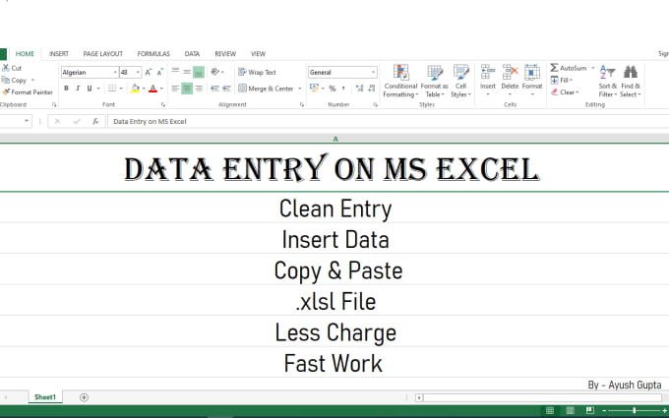
Task: Open the Font dialog launcher
Action: point(163,104)
